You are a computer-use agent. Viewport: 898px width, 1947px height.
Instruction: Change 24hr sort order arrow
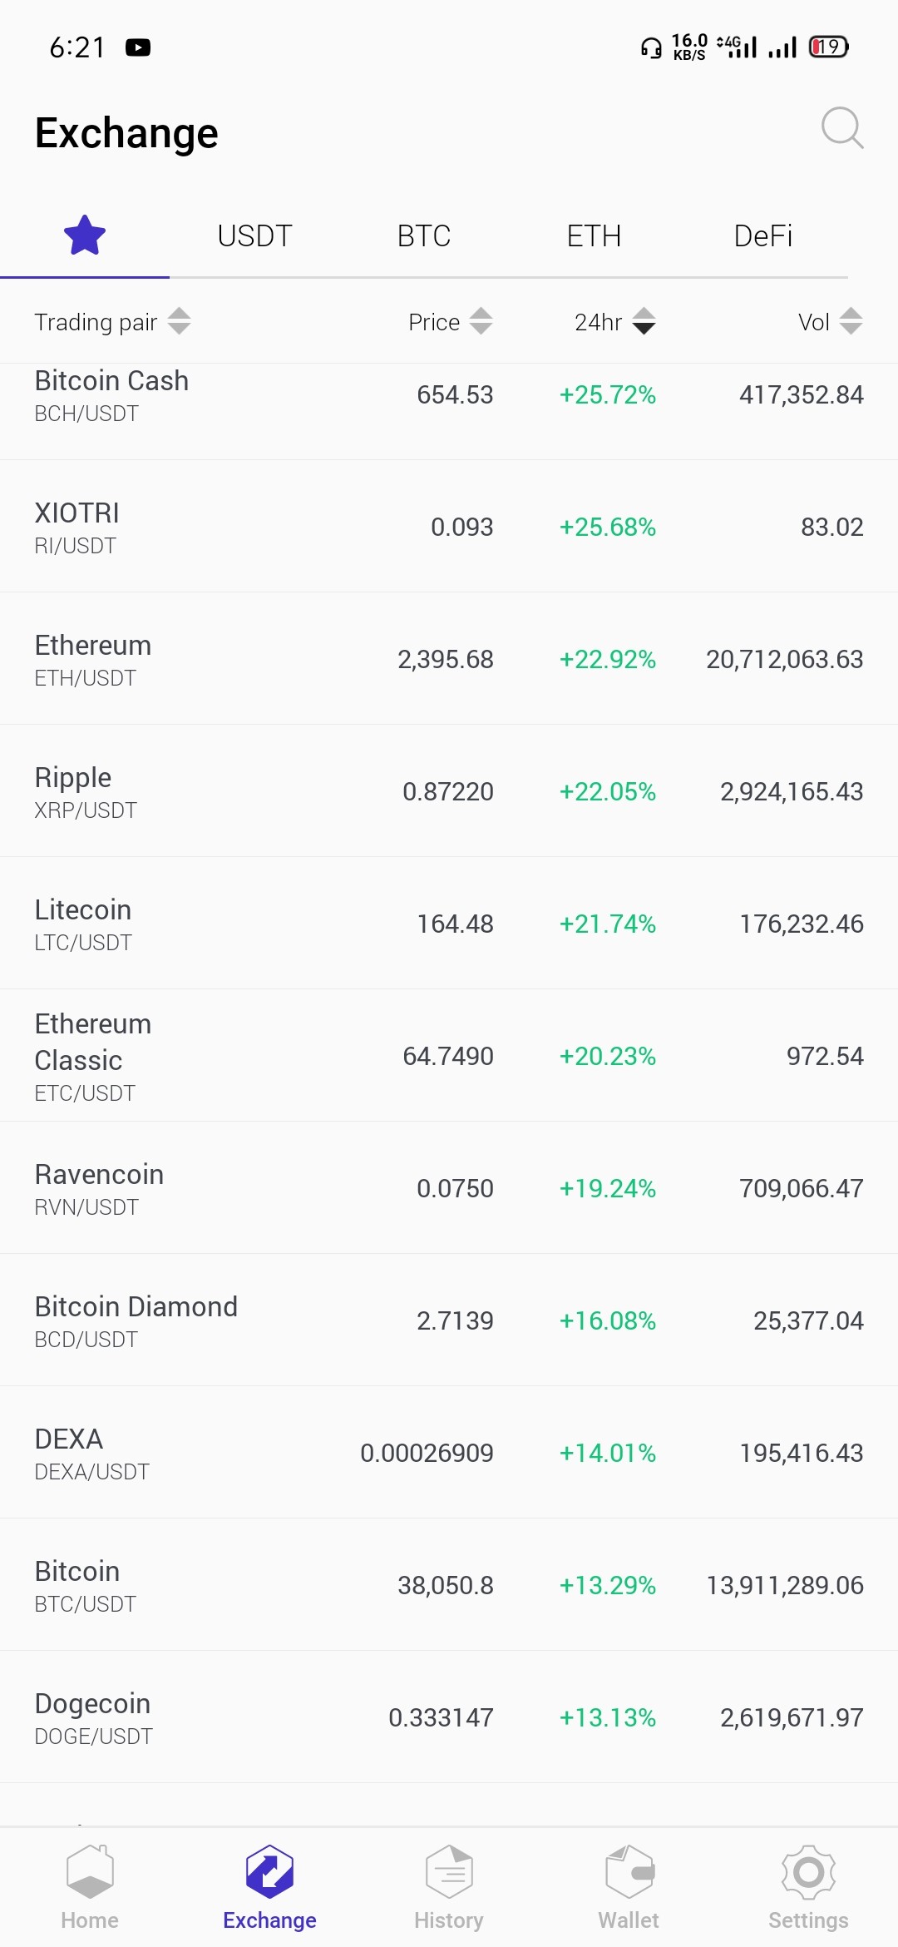[644, 321]
